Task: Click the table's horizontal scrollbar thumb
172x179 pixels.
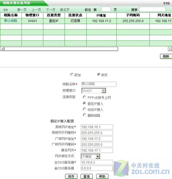Action: click(61, 49)
